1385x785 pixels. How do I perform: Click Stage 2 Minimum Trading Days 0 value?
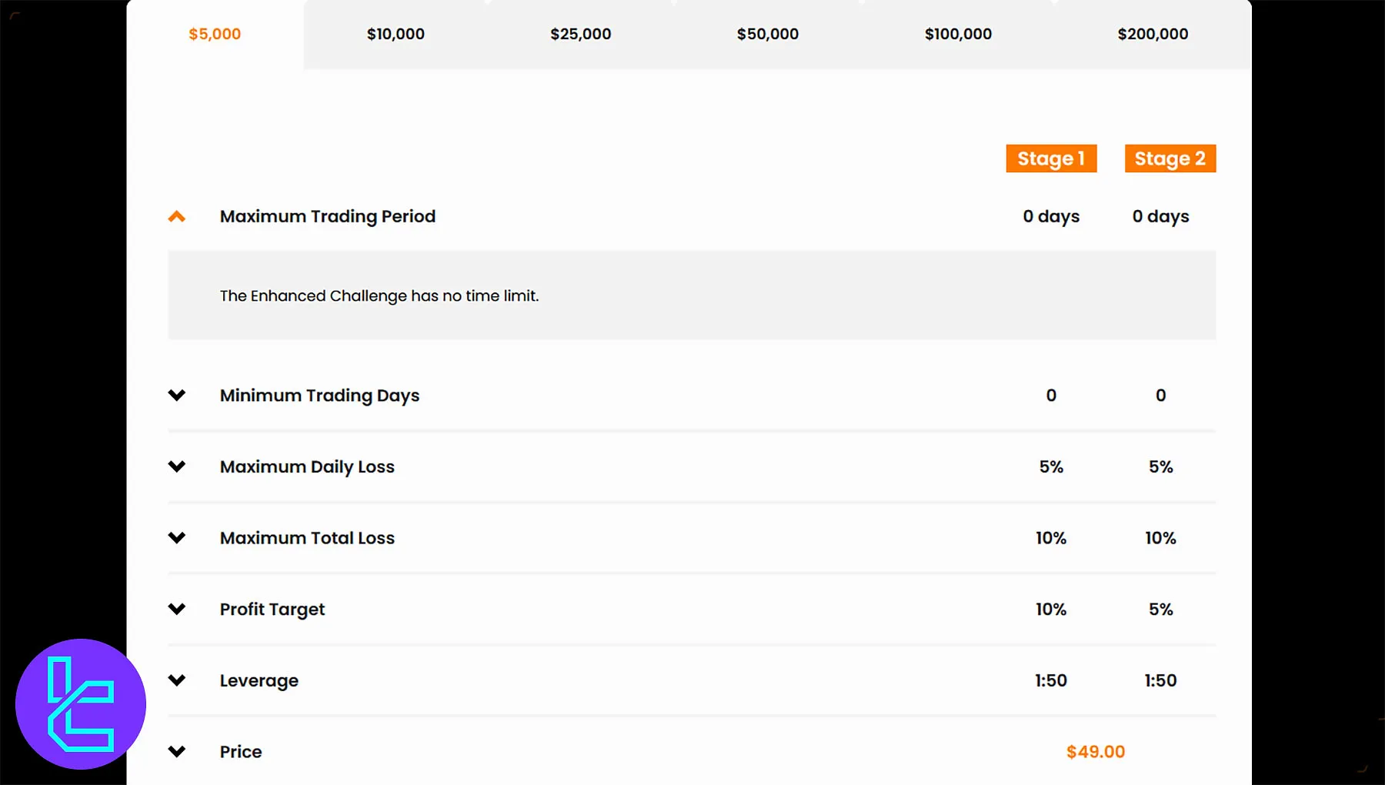[x=1160, y=396]
